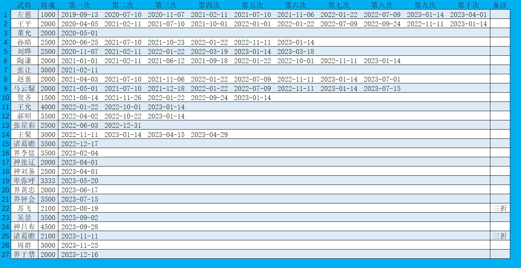Click the name cell 陶谦
The height and width of the screenshot is (268, 521).
coord(24,61)
